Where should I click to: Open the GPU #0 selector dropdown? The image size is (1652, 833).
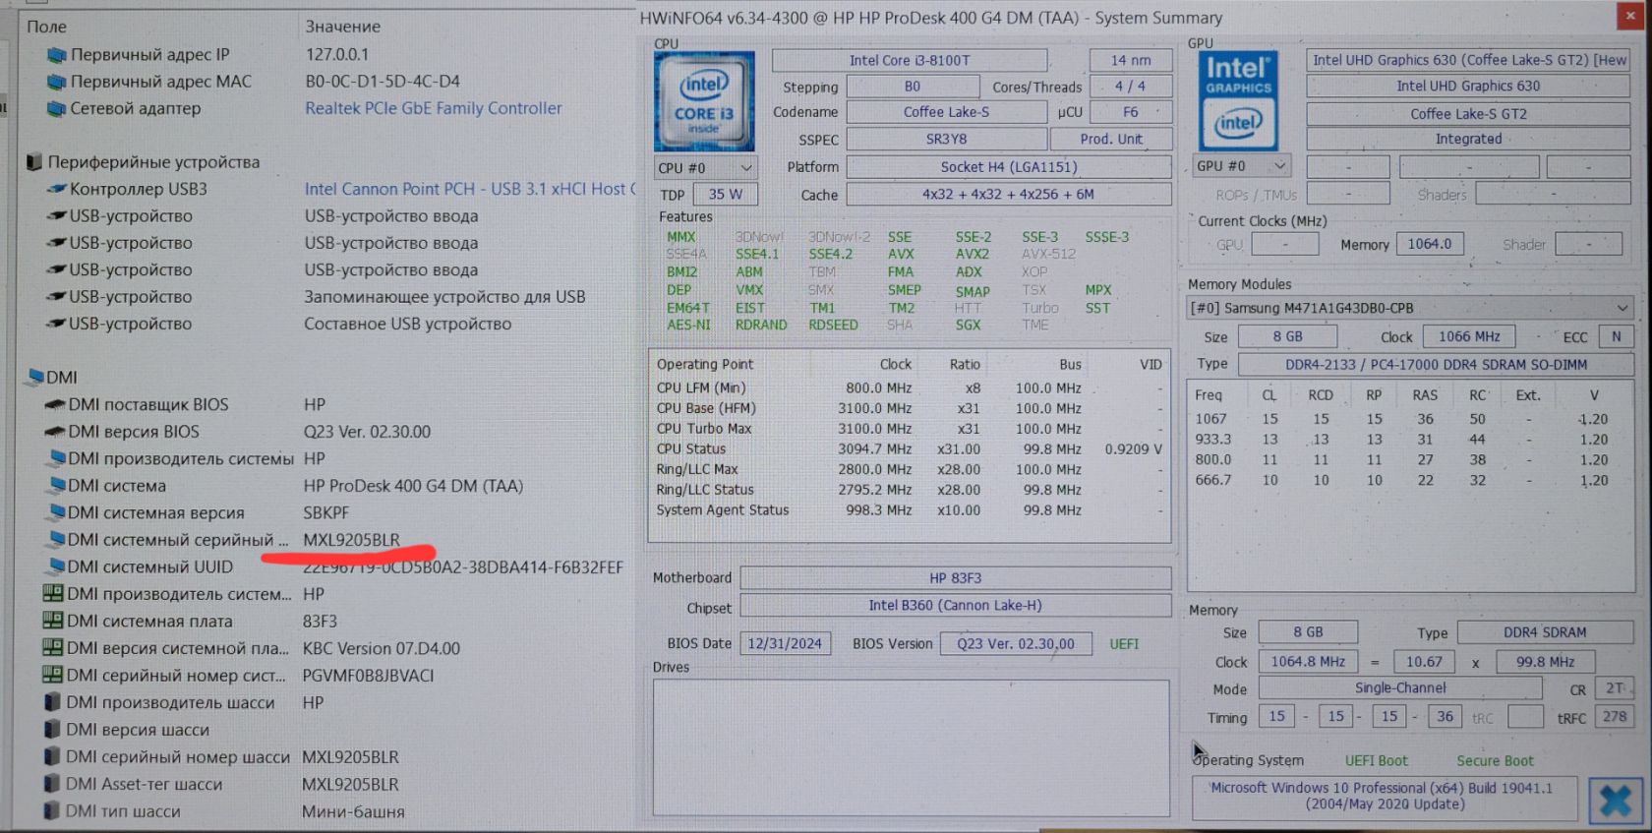tap(1240, 166)
